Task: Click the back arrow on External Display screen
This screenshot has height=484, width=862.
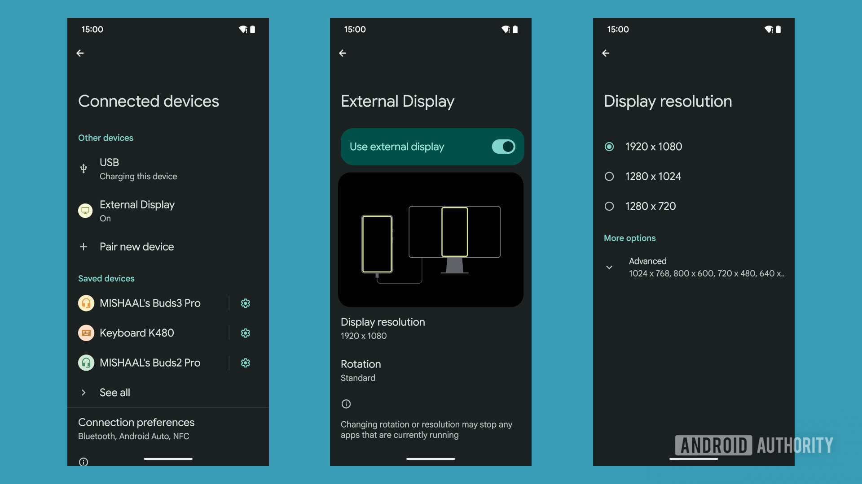Action: [342, 52]
